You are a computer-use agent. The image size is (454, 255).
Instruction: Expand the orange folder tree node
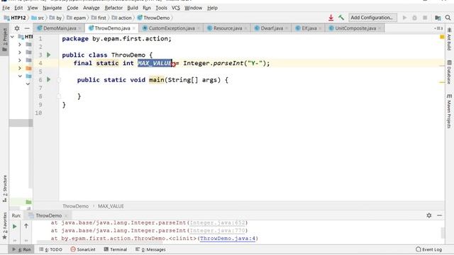pos(20,68)
